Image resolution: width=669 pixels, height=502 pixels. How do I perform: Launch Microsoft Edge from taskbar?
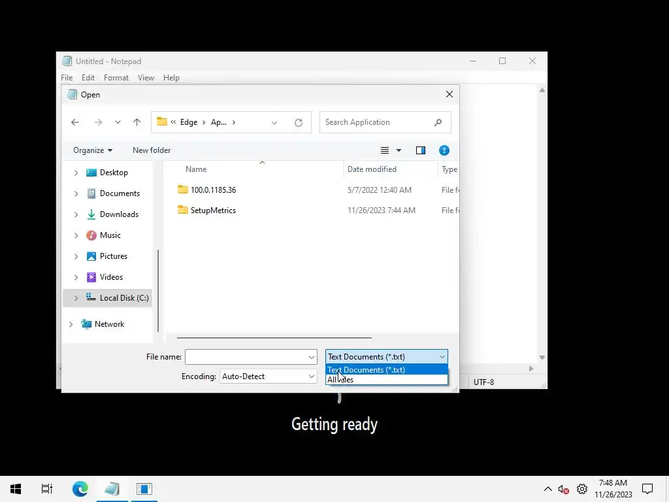(80, 489)
